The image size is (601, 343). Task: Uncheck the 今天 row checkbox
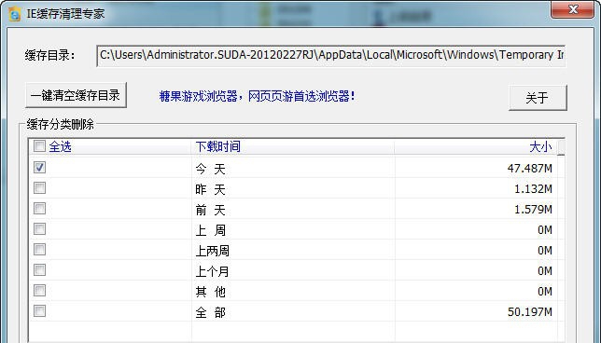[39, 167]
